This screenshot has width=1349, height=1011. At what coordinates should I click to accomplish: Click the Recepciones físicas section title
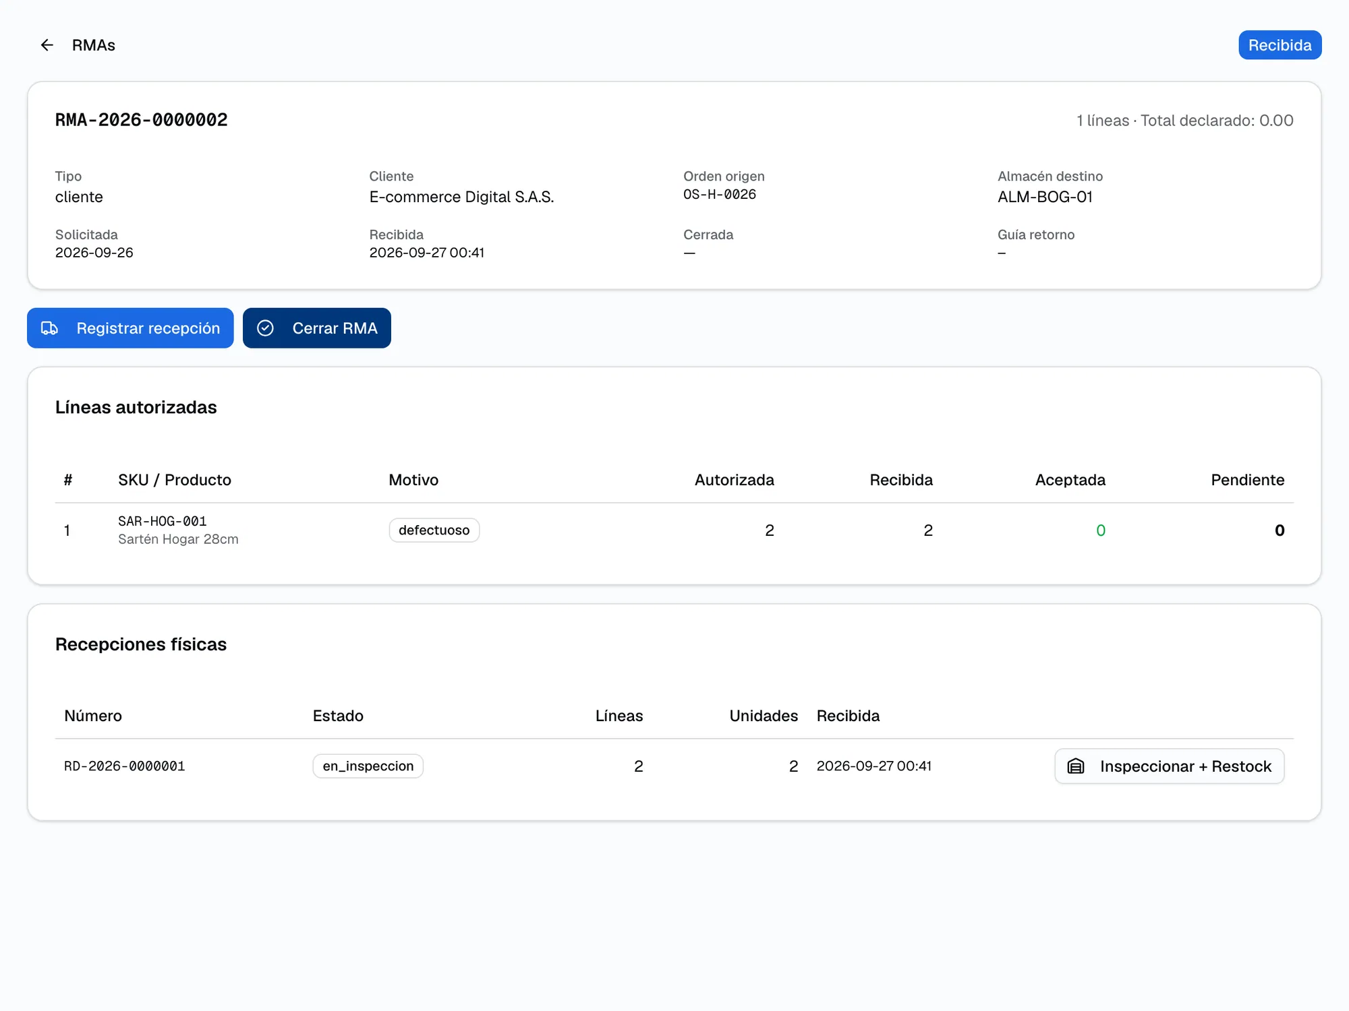coord(141,644)
